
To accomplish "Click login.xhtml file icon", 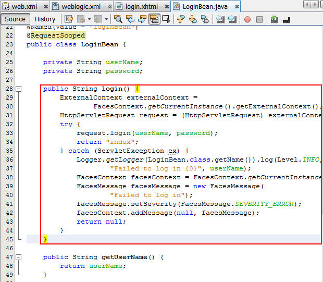I will [x=119, y=6].
